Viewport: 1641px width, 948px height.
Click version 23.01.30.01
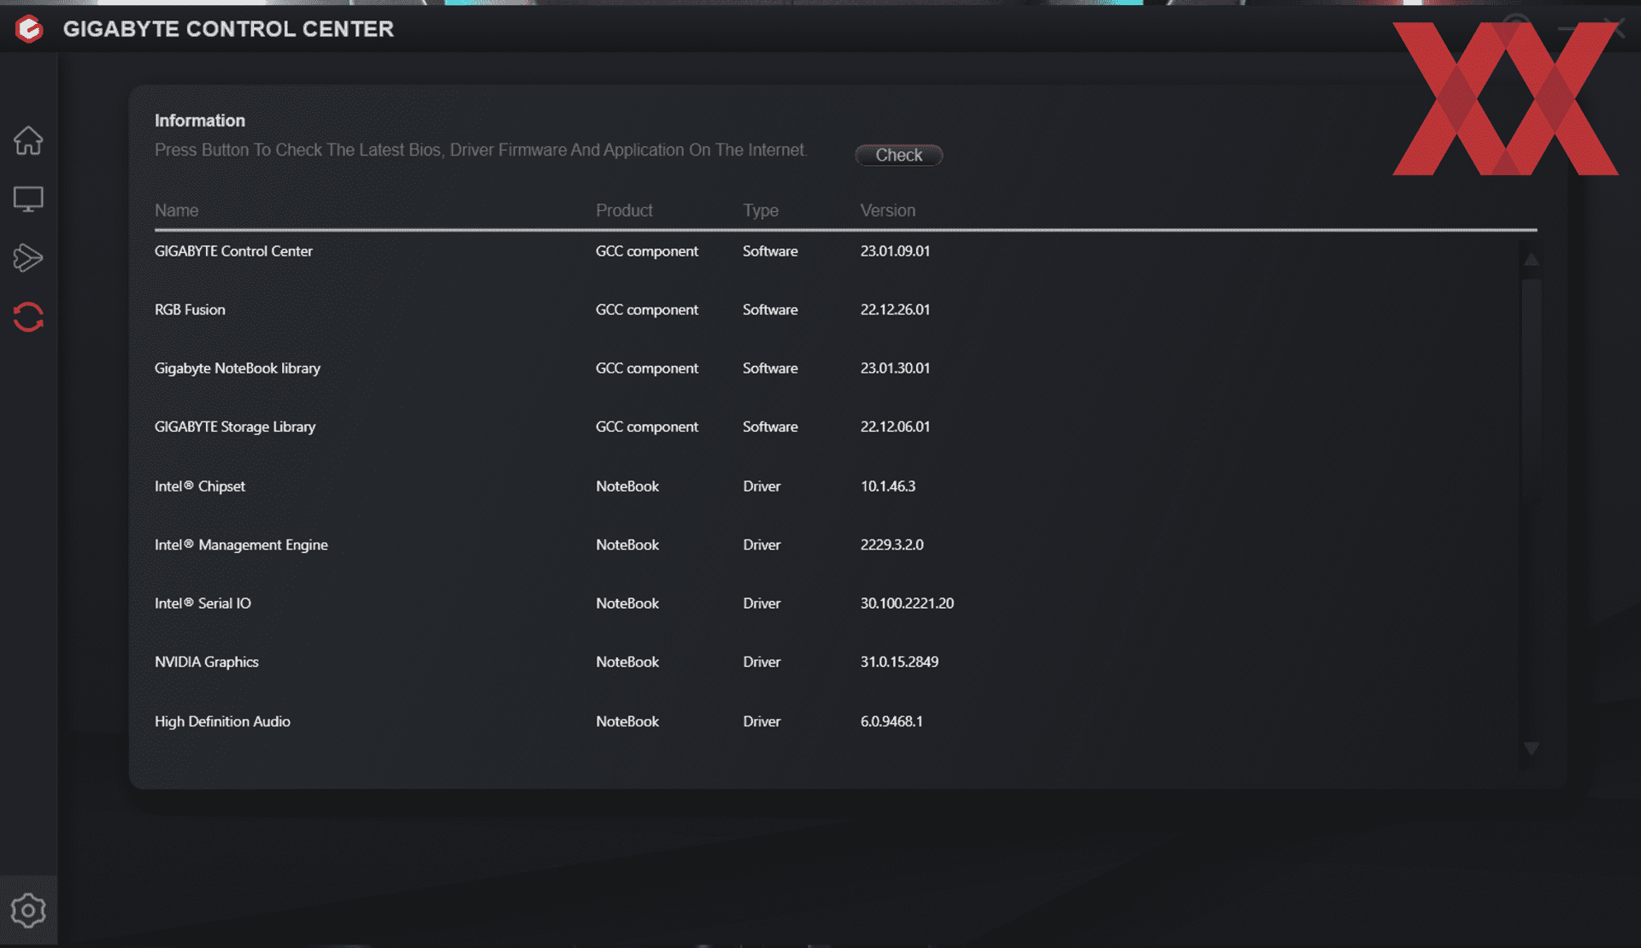895,368
